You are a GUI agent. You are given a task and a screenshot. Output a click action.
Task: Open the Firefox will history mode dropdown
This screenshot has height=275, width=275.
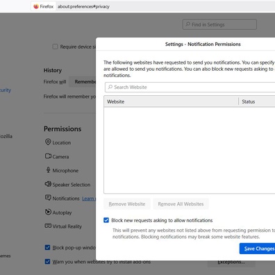(83, 82)
